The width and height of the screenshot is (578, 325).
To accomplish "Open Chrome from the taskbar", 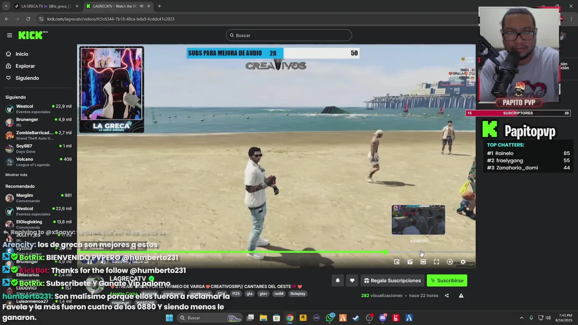I will pos(290,318).
